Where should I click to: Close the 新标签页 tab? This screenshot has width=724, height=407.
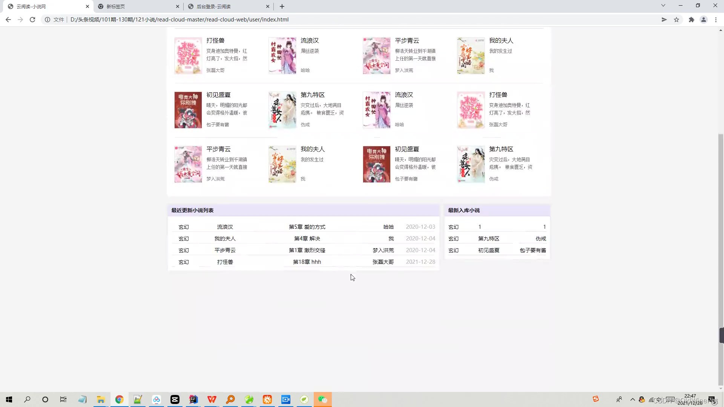click(x=178, y=6)
